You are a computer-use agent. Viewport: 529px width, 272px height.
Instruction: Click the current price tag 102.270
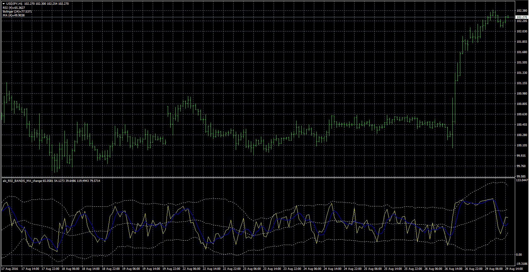point(522,17)
